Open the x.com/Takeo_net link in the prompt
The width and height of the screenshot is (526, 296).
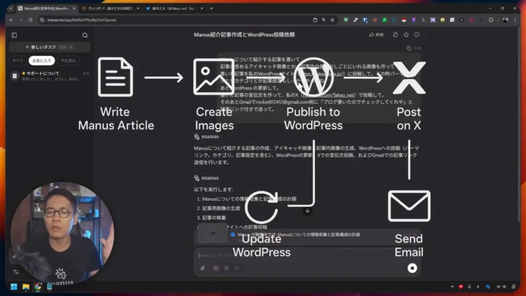click(328, 95)
